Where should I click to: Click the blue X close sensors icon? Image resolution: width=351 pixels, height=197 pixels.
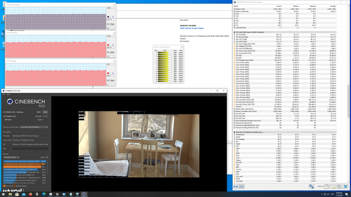345,186
